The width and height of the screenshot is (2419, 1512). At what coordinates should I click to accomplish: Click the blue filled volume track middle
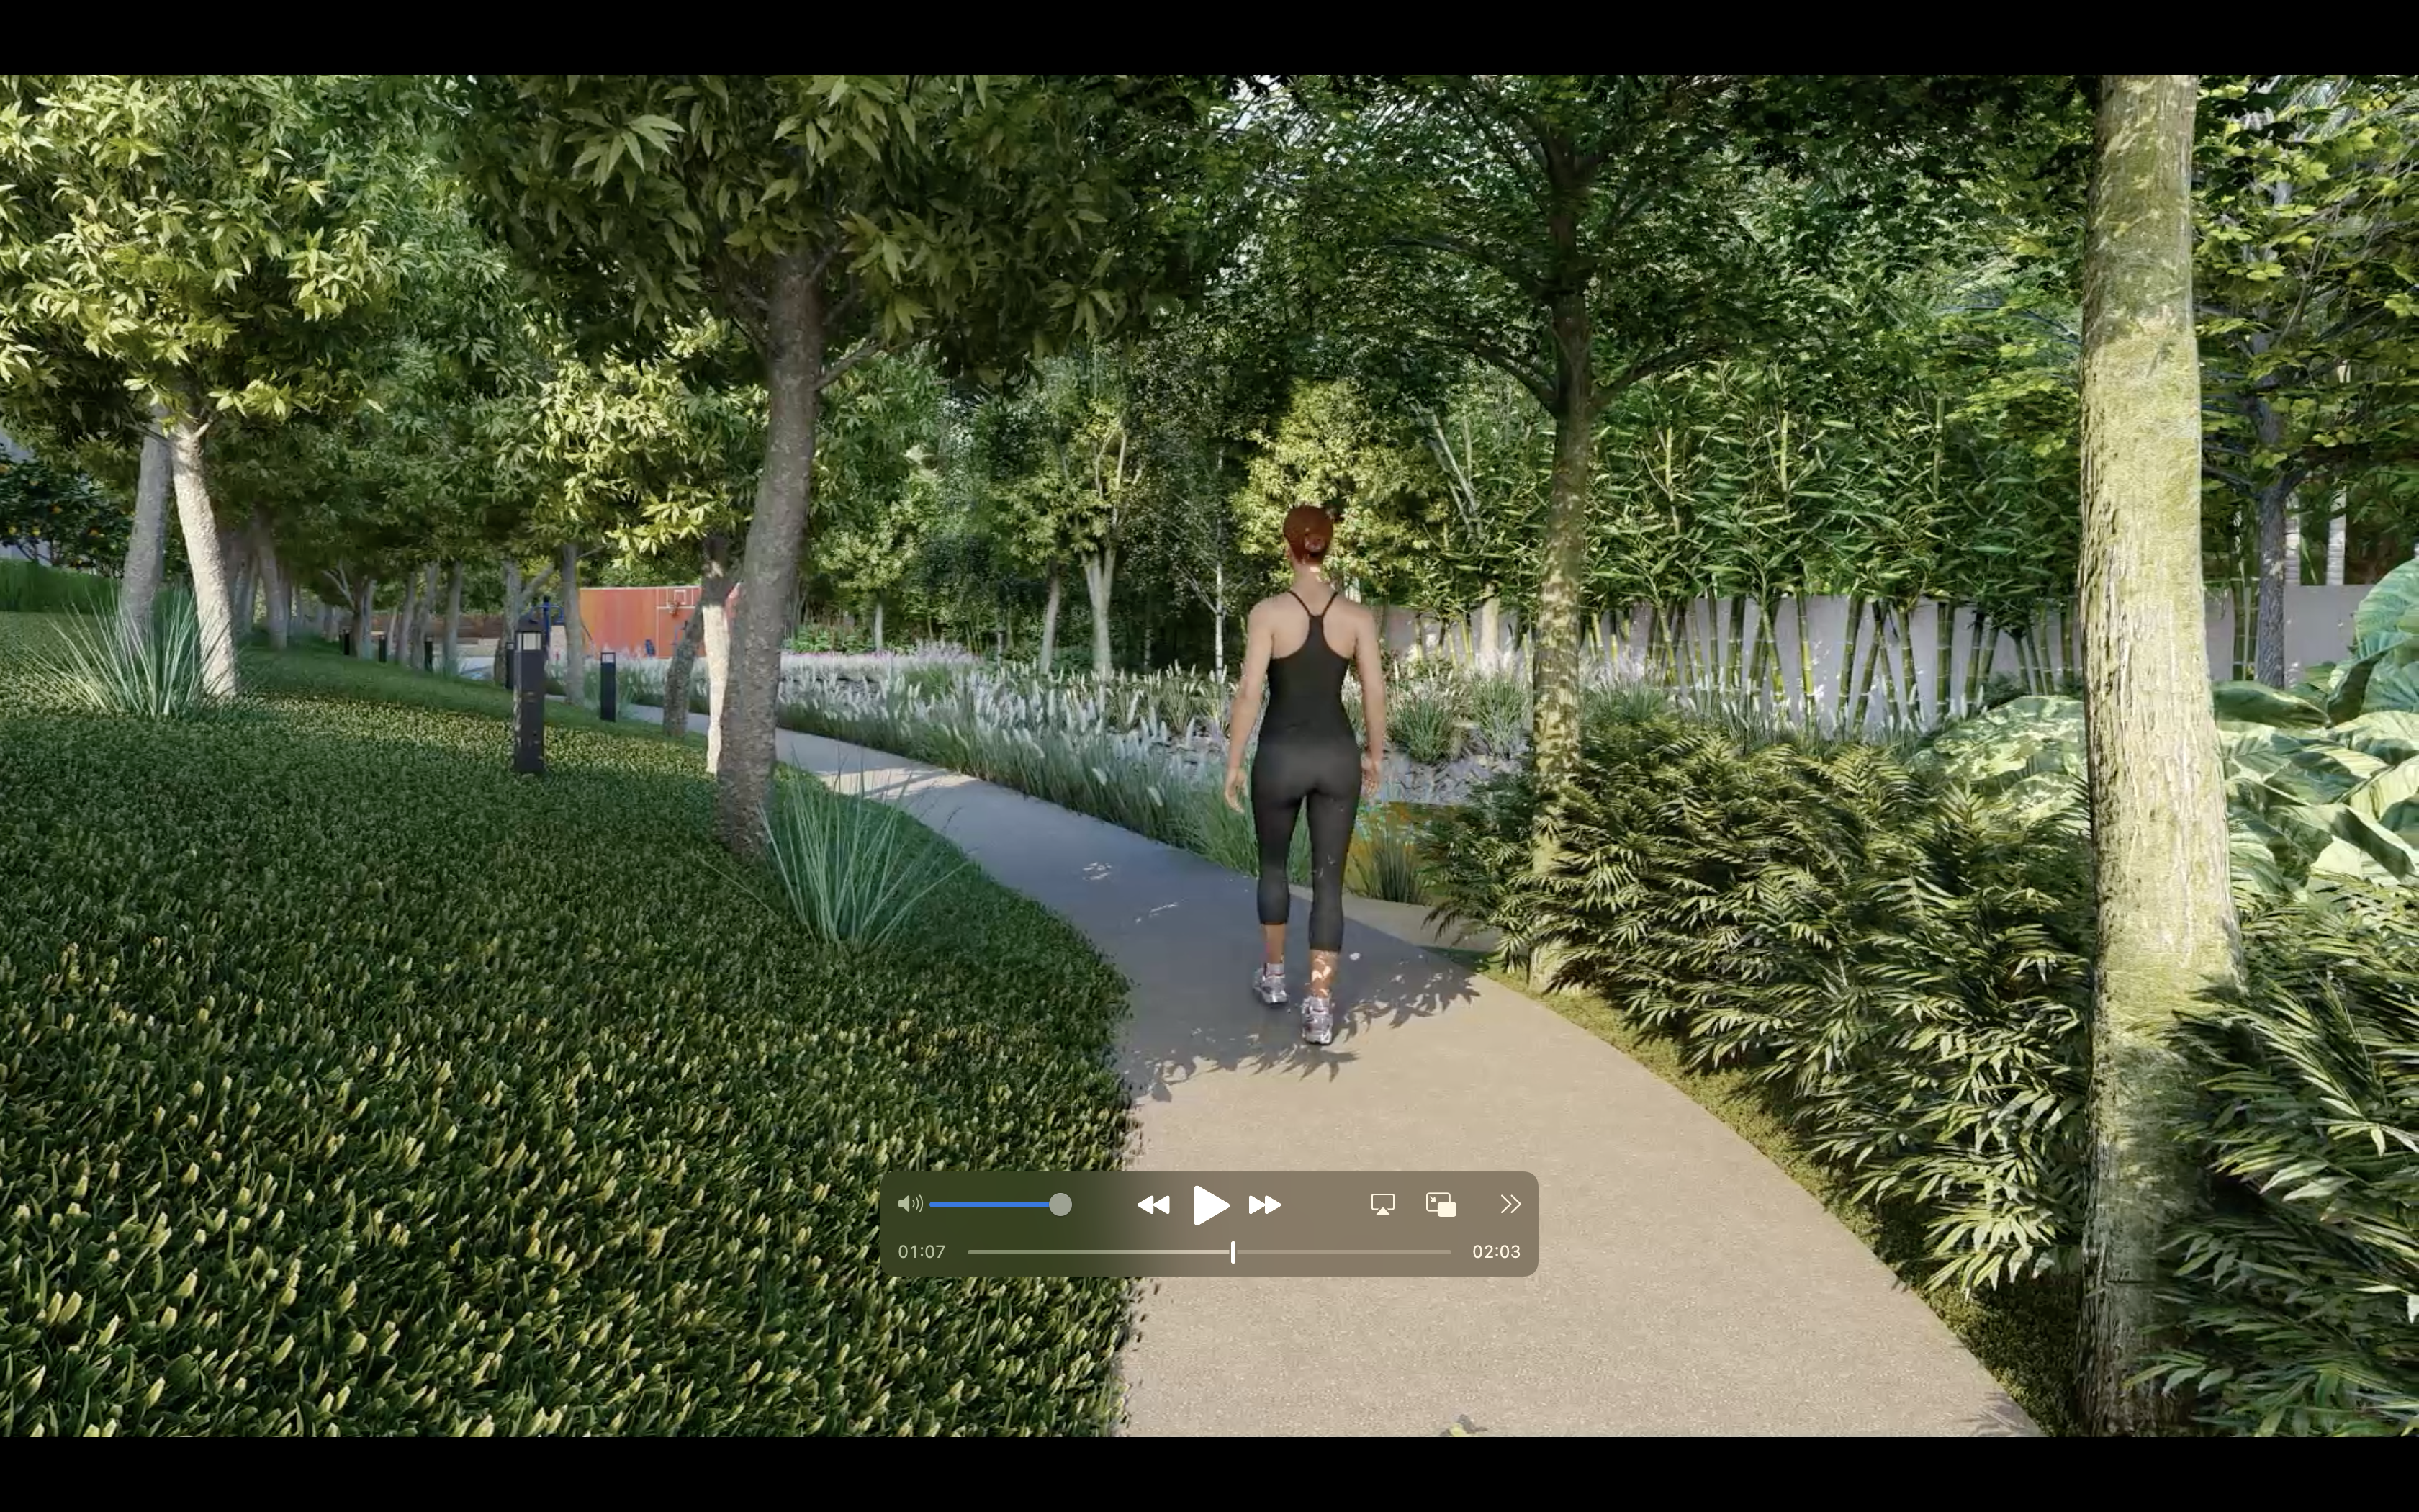pos(991,1205)
